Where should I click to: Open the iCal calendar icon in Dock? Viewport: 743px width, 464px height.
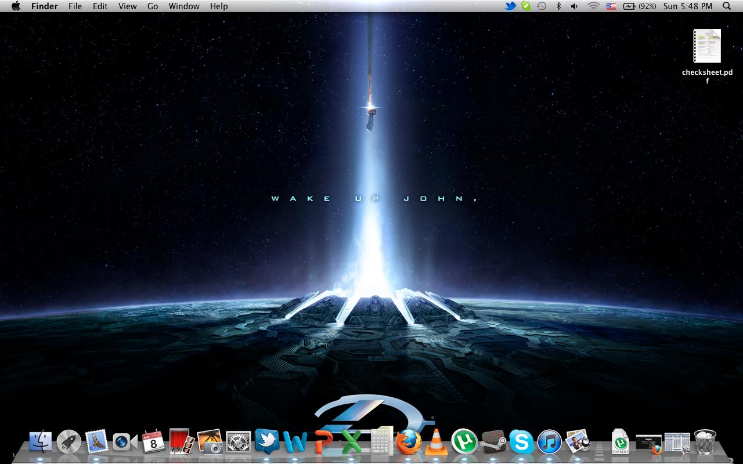(153, 442)
